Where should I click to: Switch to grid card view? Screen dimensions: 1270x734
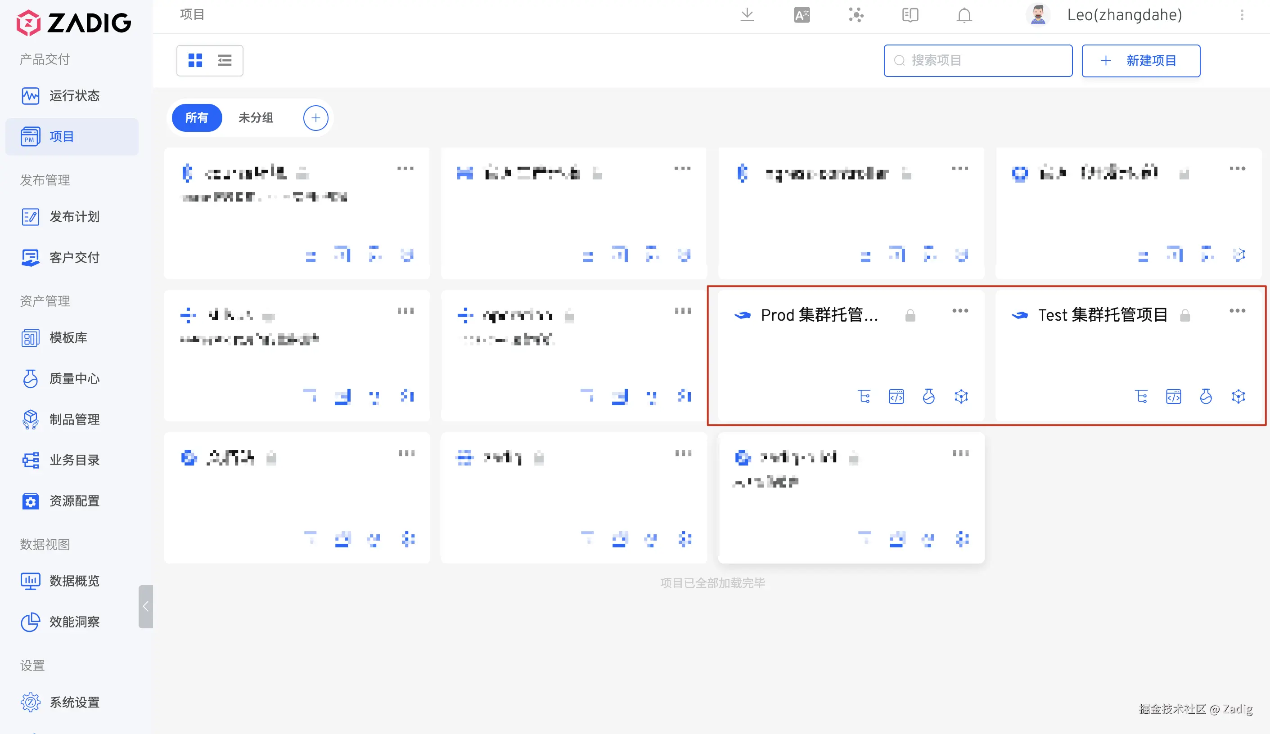[x=195, y=60]
